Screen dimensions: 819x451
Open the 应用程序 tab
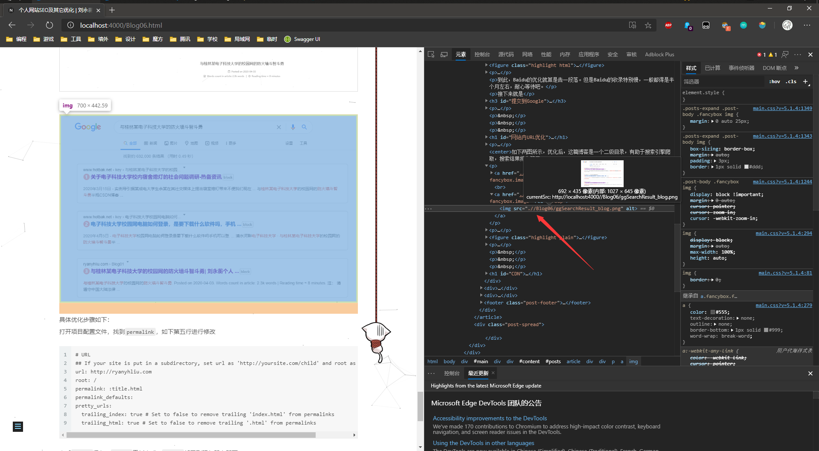click(x=589, y=55)
